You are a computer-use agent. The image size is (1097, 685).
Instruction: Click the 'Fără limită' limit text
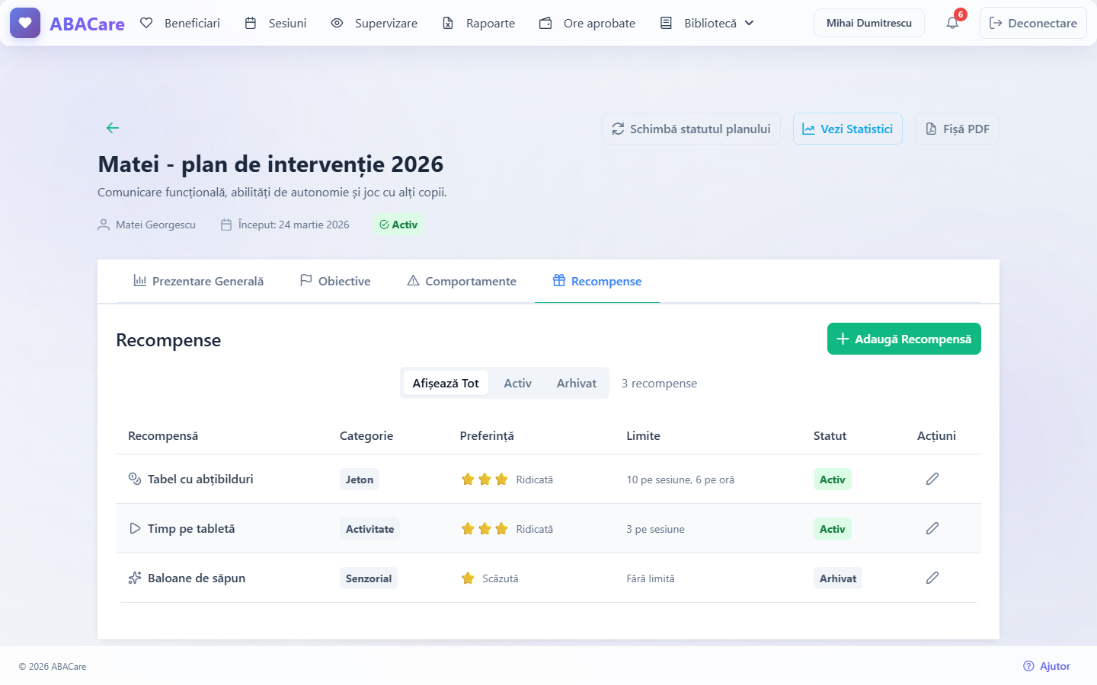pyautogui.click(x=651, y=578)
